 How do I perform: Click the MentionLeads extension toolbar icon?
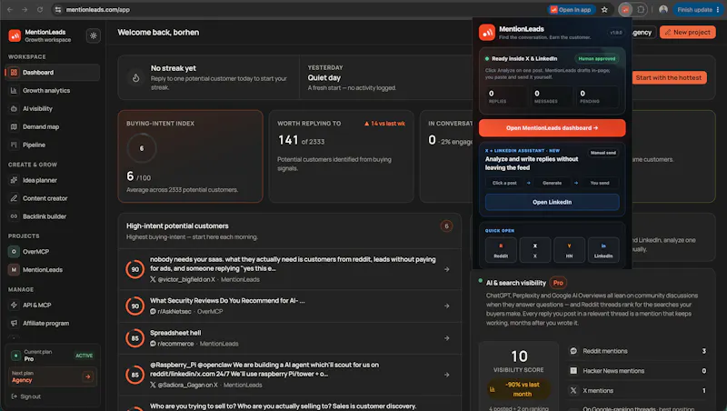pyautogui.click(x=625, y=10)
